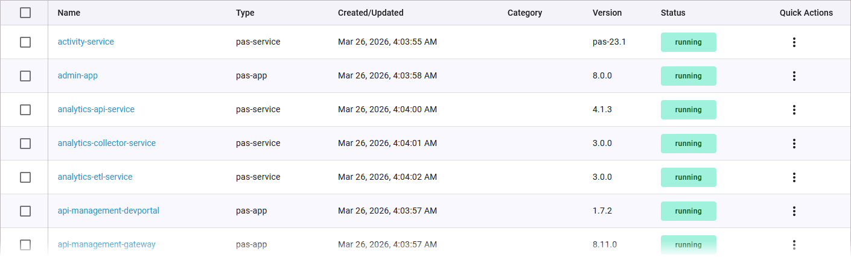Check the box for analytics-api-service
The width and height of the screenshot is (851, 257).
(25, 110)
